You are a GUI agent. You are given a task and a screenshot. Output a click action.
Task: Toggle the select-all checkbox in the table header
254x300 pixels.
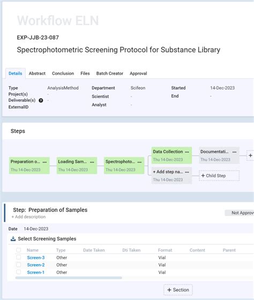(19, 250)
